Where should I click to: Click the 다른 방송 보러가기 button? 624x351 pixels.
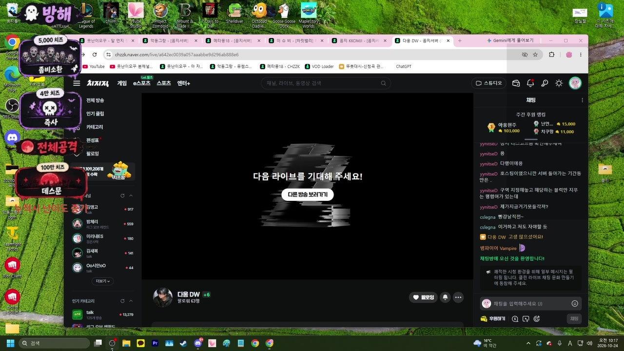[308, 195]
